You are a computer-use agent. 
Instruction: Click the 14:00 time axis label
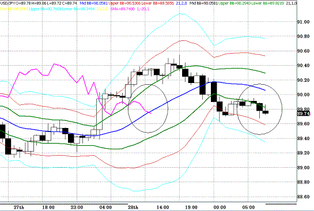[162, 207]
